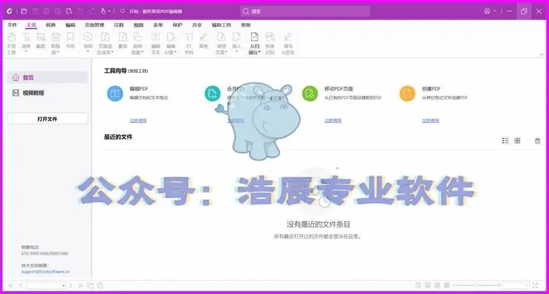The width and height of the screenshot is (549, 294).
Task: Click Rotate Pages (旋转页面) tool
Action: (x=222, y=43)
